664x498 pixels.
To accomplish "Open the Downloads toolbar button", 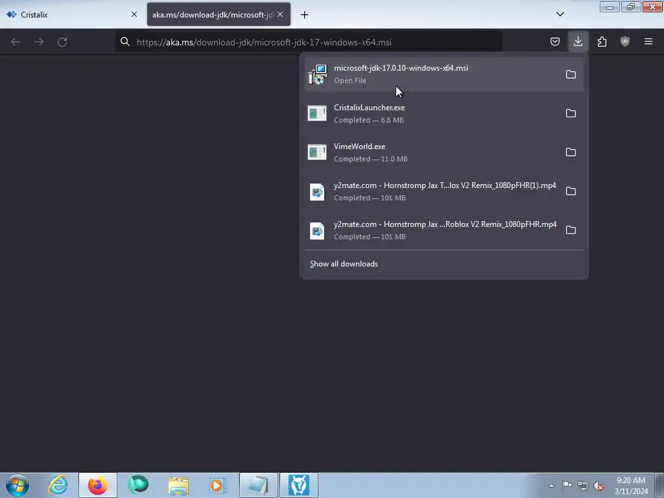I will click(x=578, y=41).
